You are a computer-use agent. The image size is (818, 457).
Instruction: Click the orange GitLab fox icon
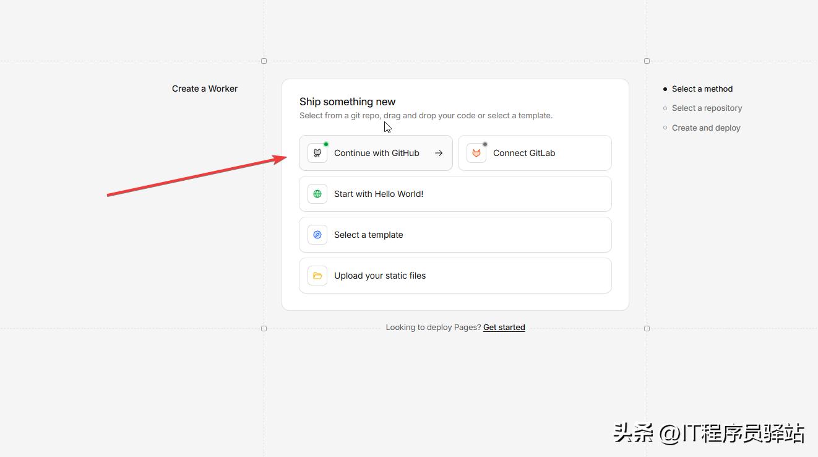[x=476, y=153]
